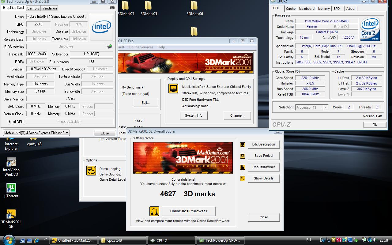
Task: Click the ResultBrowser icon
Action: click(243, 167)
